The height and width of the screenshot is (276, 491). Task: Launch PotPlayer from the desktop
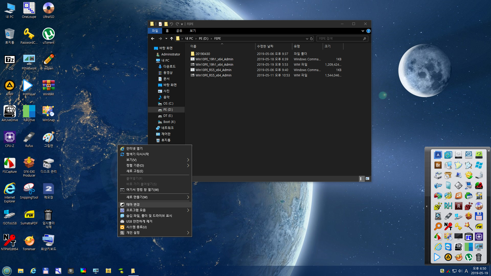click(x=29, y=88)
